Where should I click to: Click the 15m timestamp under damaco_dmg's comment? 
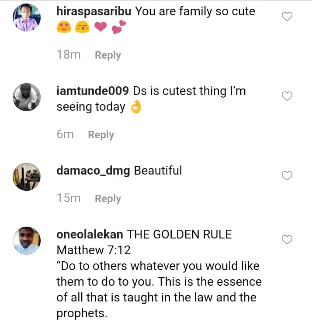69,199
